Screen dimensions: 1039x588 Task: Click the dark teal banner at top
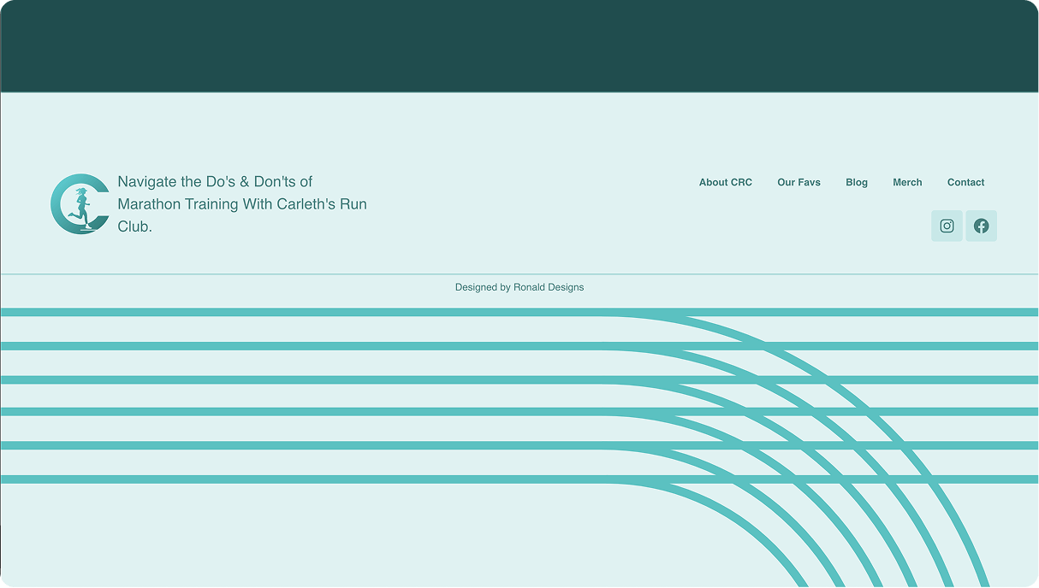click(x=519, y=45)
